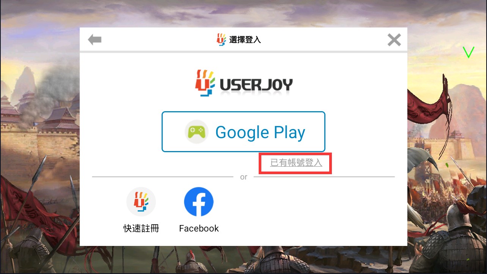Screen dimensions: 487x274
Task: Click the small USERJOY logo beside 選擇登入
Action: [221, 39]
